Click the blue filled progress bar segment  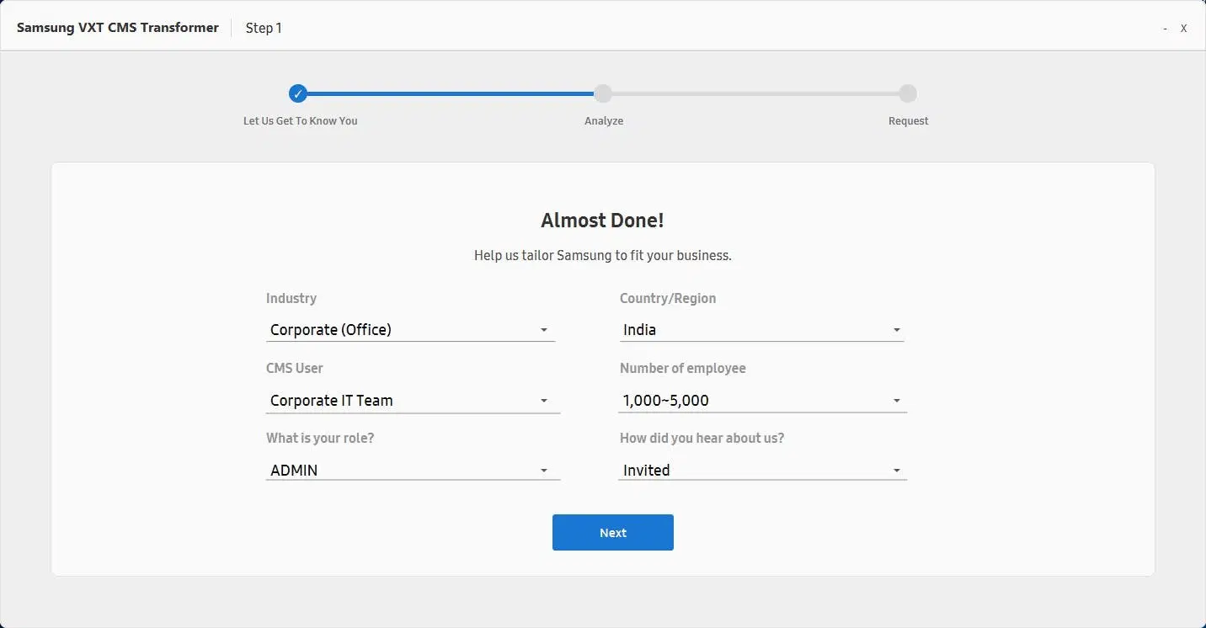451,93
